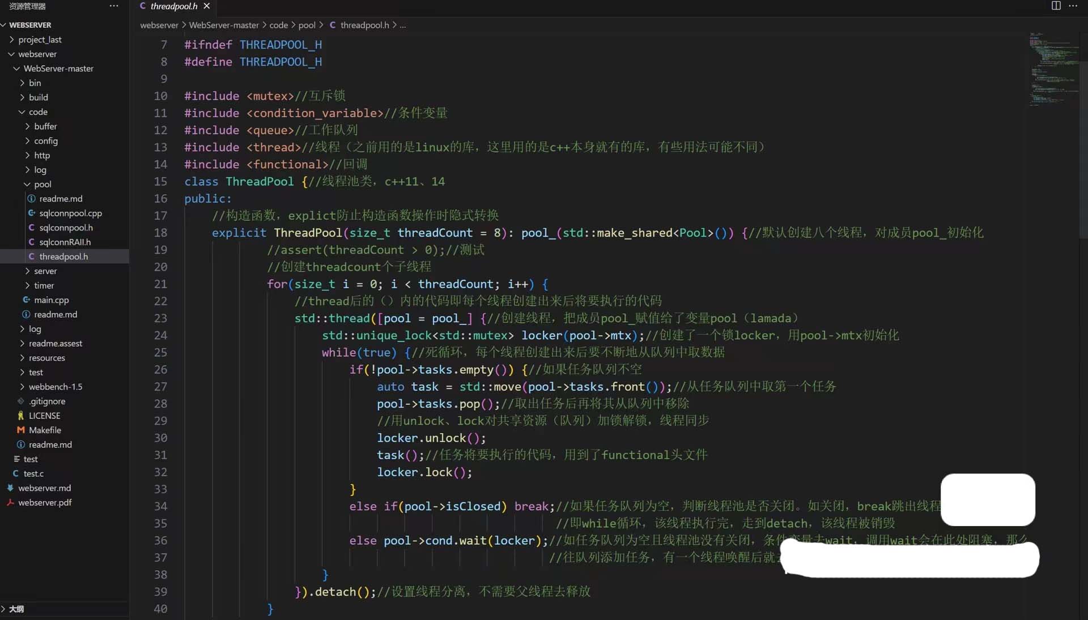This screenshot has height=620, width=1088.
Task: Expand the build folder
Action: 65,97
